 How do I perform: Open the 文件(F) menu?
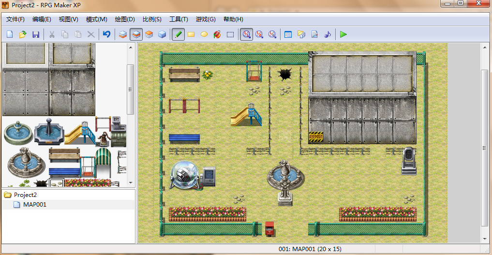15,19
